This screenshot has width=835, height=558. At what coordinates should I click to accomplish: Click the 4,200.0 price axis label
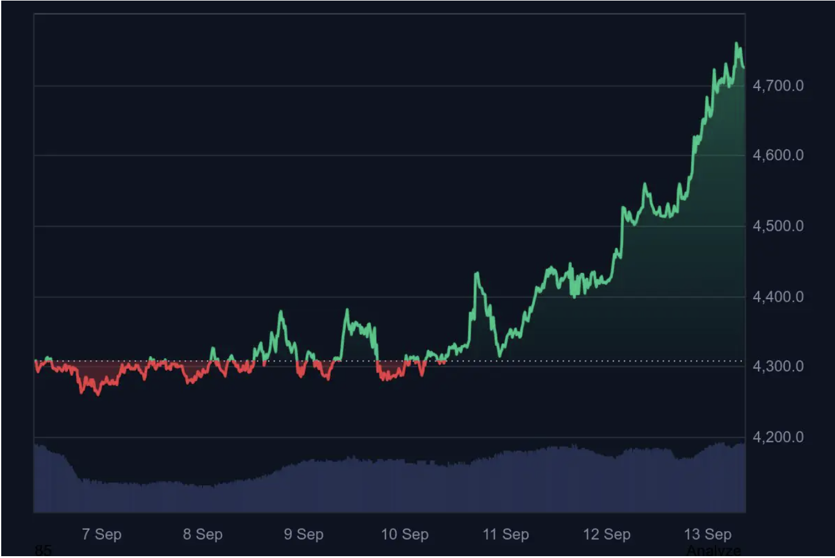[778, 437]
